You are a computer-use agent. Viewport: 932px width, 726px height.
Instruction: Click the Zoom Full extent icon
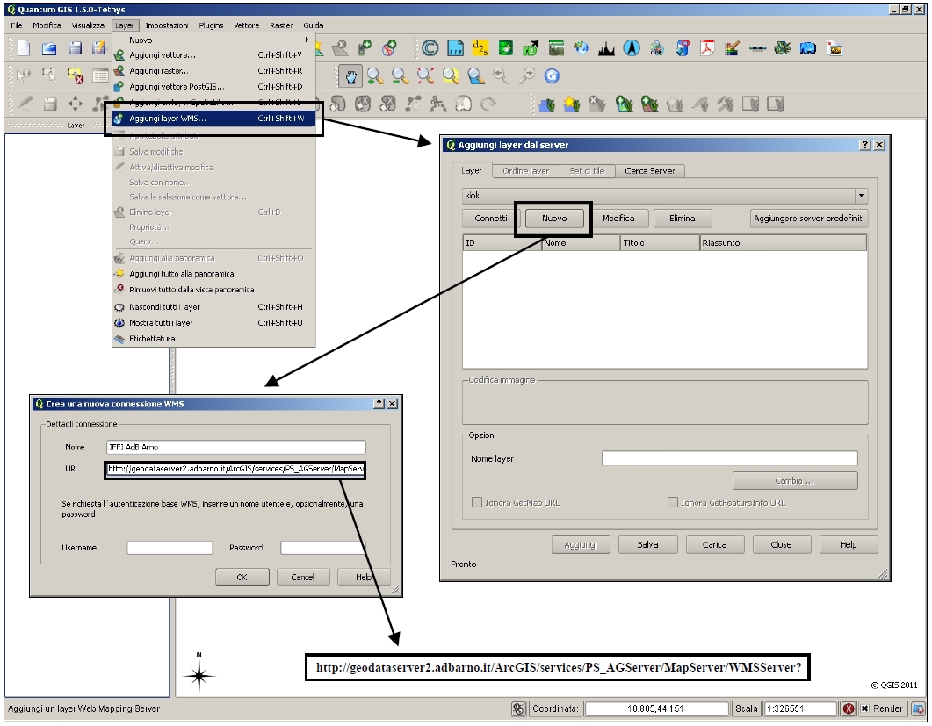[425, 76]
